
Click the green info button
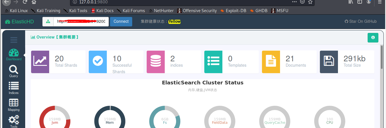(373, 37)
